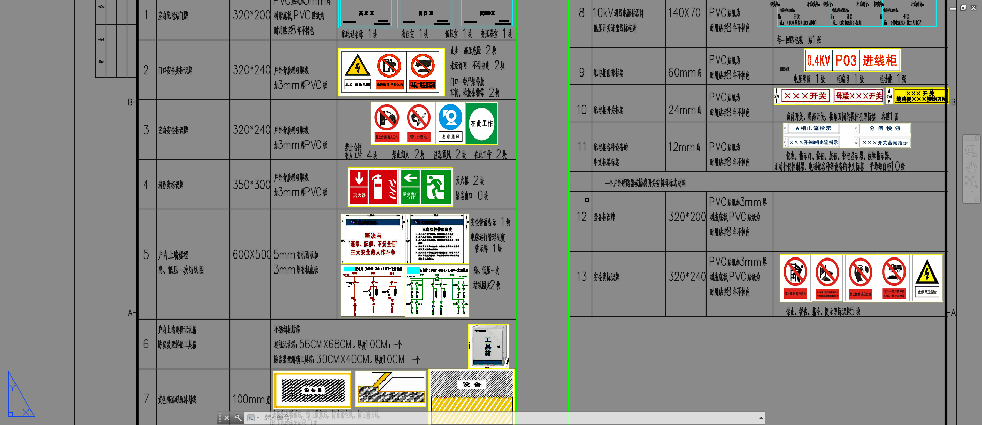Close the command line window
The height and width of the screenshot is (425, 982).
pos(227,418)
